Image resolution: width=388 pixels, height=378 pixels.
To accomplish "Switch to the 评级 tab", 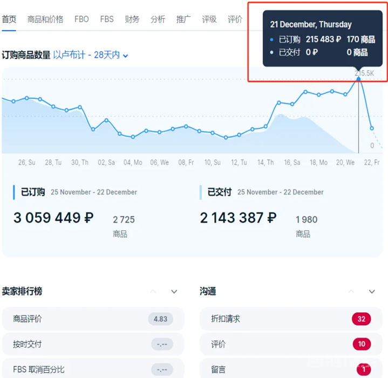I will point(209,19).
